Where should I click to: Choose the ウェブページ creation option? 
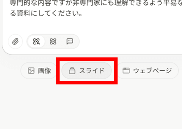pyautogui.click(x=148, y=71)
